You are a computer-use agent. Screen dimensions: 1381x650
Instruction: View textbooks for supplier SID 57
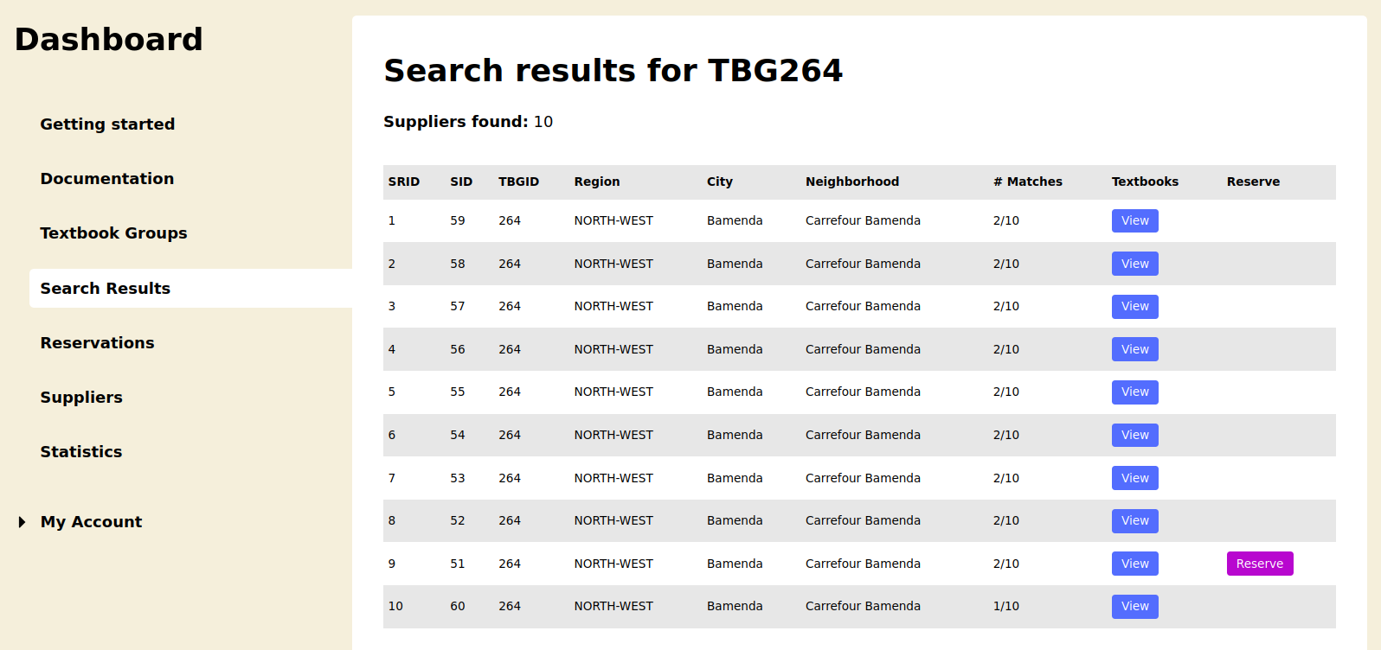click(x=1134, y=307)
